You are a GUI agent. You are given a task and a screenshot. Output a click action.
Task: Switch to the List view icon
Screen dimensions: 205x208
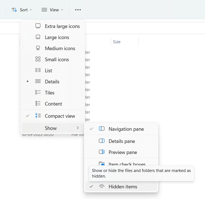click(38, 70)
